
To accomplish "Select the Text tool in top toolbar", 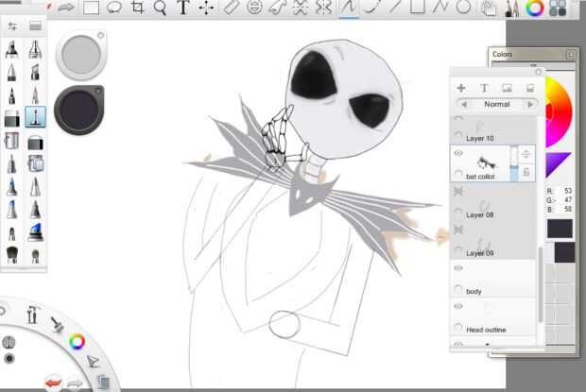I will click(183, 9).
